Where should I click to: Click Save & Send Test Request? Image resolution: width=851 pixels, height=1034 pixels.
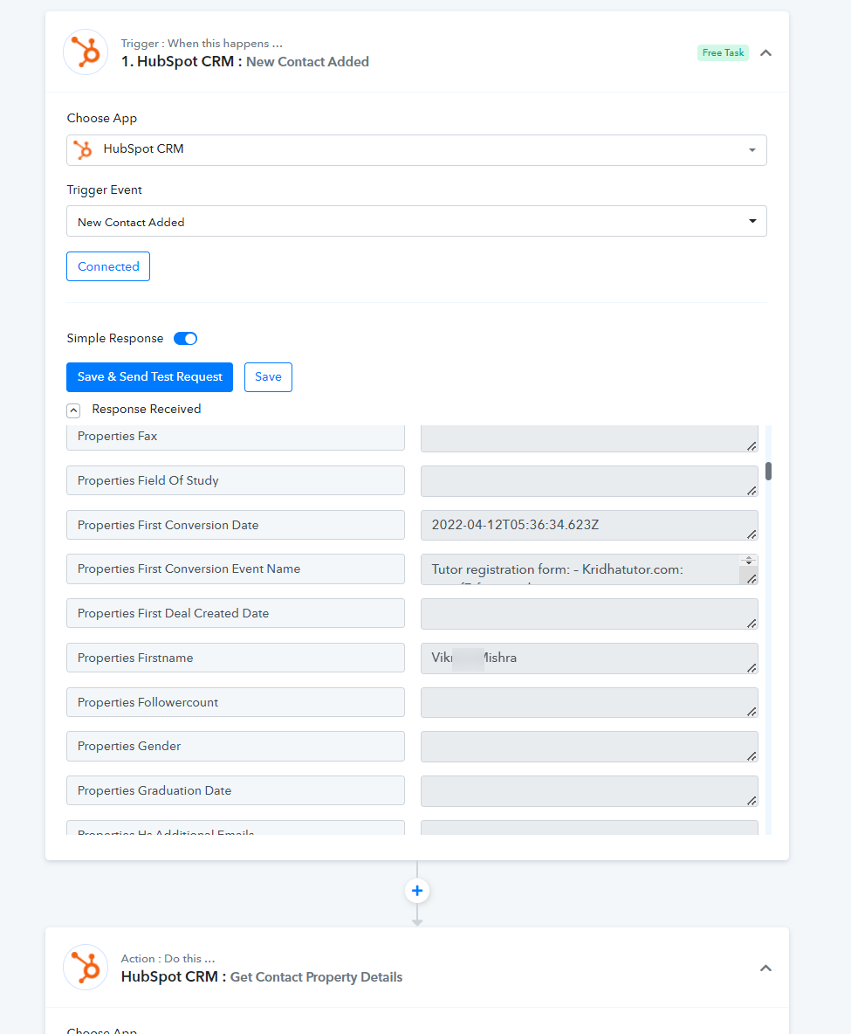click(x=149, y=377)
